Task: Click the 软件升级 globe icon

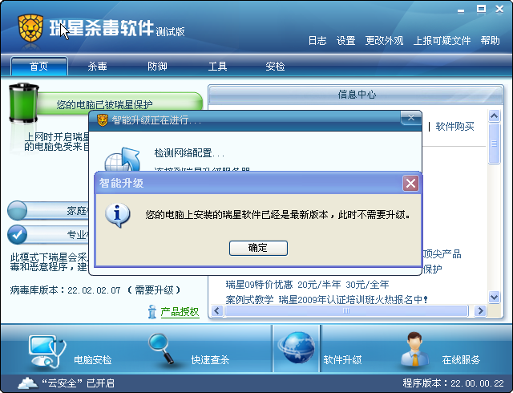Action: [x=297, y=348]
